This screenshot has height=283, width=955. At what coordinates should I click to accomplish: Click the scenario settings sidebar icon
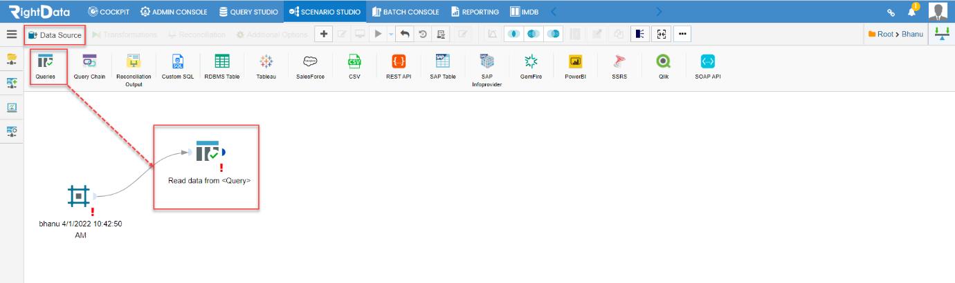(12, 131)
